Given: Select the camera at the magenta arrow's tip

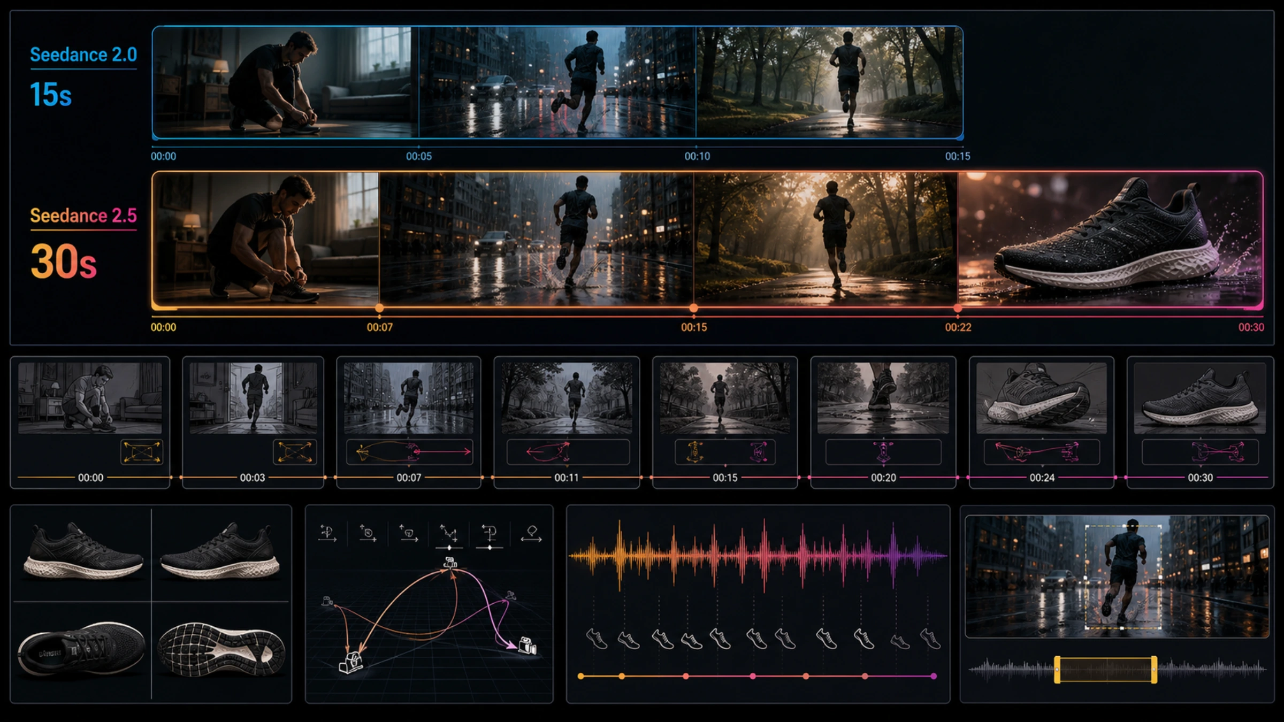Looking at the screenshot, I should click(527, 646).
